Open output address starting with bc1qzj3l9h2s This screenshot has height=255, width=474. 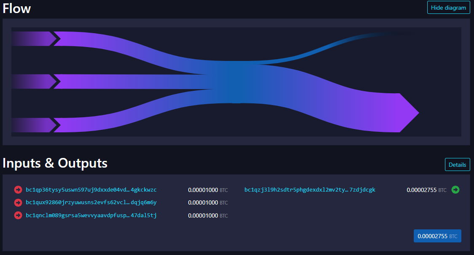pyautogui.click(x=310, y=190)
